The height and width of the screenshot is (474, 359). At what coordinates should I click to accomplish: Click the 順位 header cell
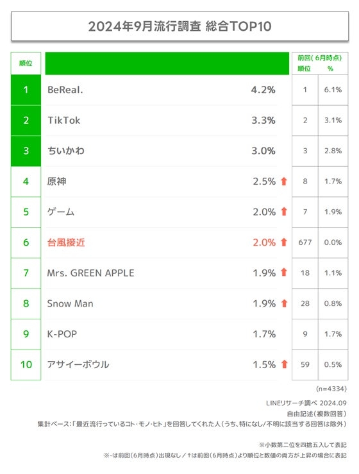coord(26,63)
